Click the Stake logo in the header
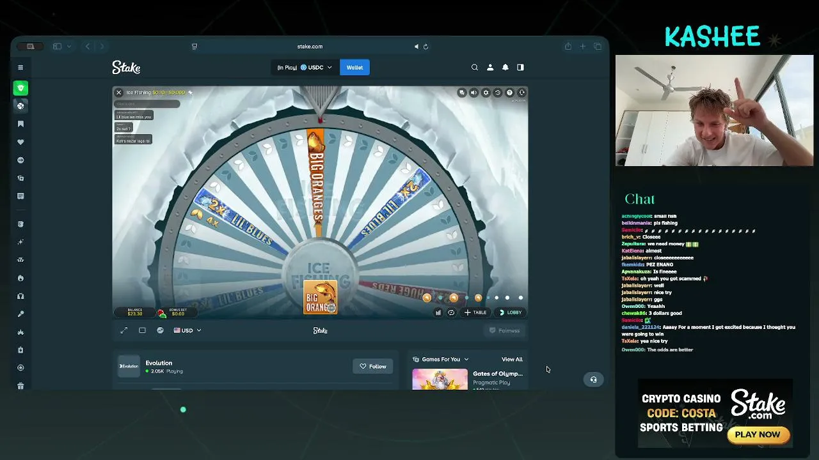The image size is (819, 460). 126,67
